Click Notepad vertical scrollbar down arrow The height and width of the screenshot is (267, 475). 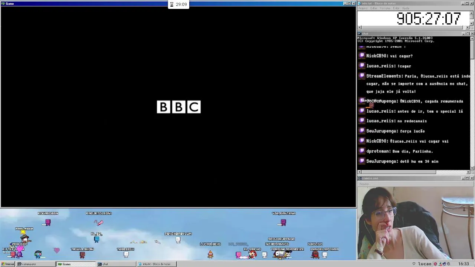point(472,23)
